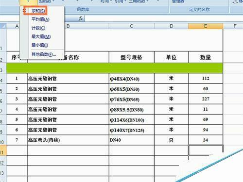Select row 4 header

[x=3, y=79]
